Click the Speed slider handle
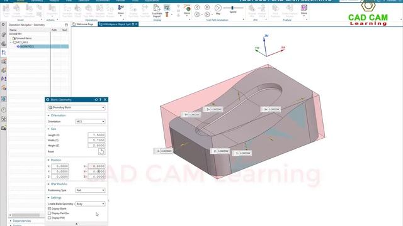The width and height of the screenshot is (403, 226). point(232,8)
